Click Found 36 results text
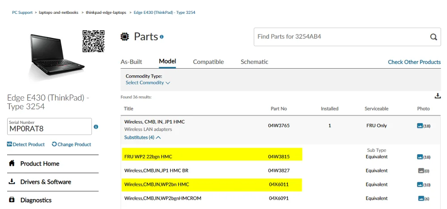The height and width of the screenshot is (209, 447). [x=136, y=97]
